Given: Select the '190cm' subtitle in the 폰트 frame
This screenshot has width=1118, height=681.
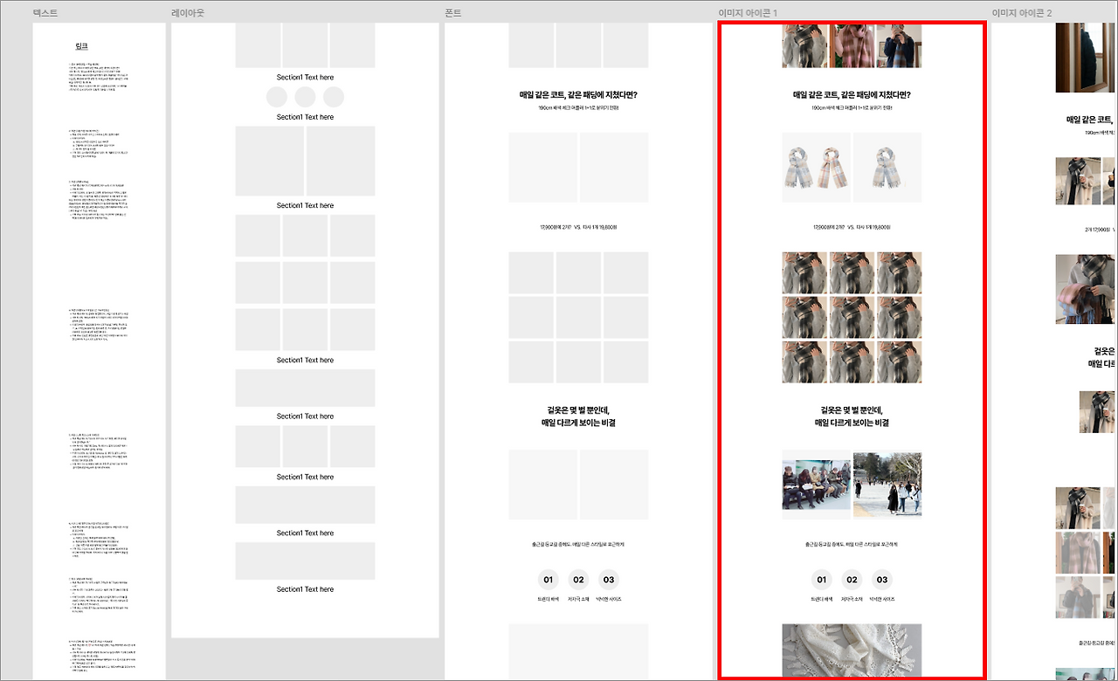Looking at the screenshot, I should tap(578, 108).
